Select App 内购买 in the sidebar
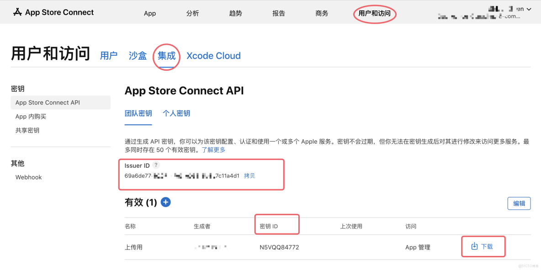 (30, 116)
